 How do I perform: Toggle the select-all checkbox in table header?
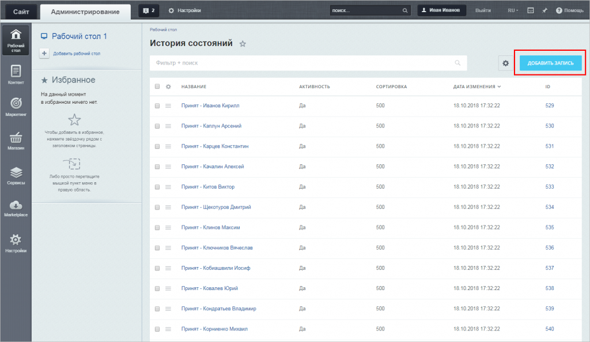click(157, 87)
